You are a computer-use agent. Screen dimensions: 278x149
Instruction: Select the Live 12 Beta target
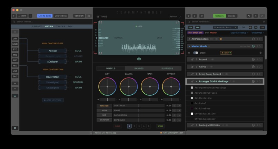click(61, 16)
